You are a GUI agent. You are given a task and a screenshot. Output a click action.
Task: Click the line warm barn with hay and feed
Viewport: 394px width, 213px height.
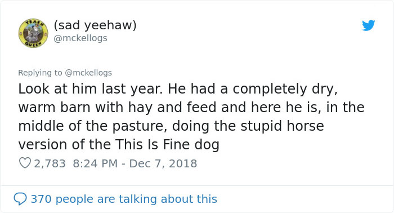pyautogui.click(x=117, y=108)
